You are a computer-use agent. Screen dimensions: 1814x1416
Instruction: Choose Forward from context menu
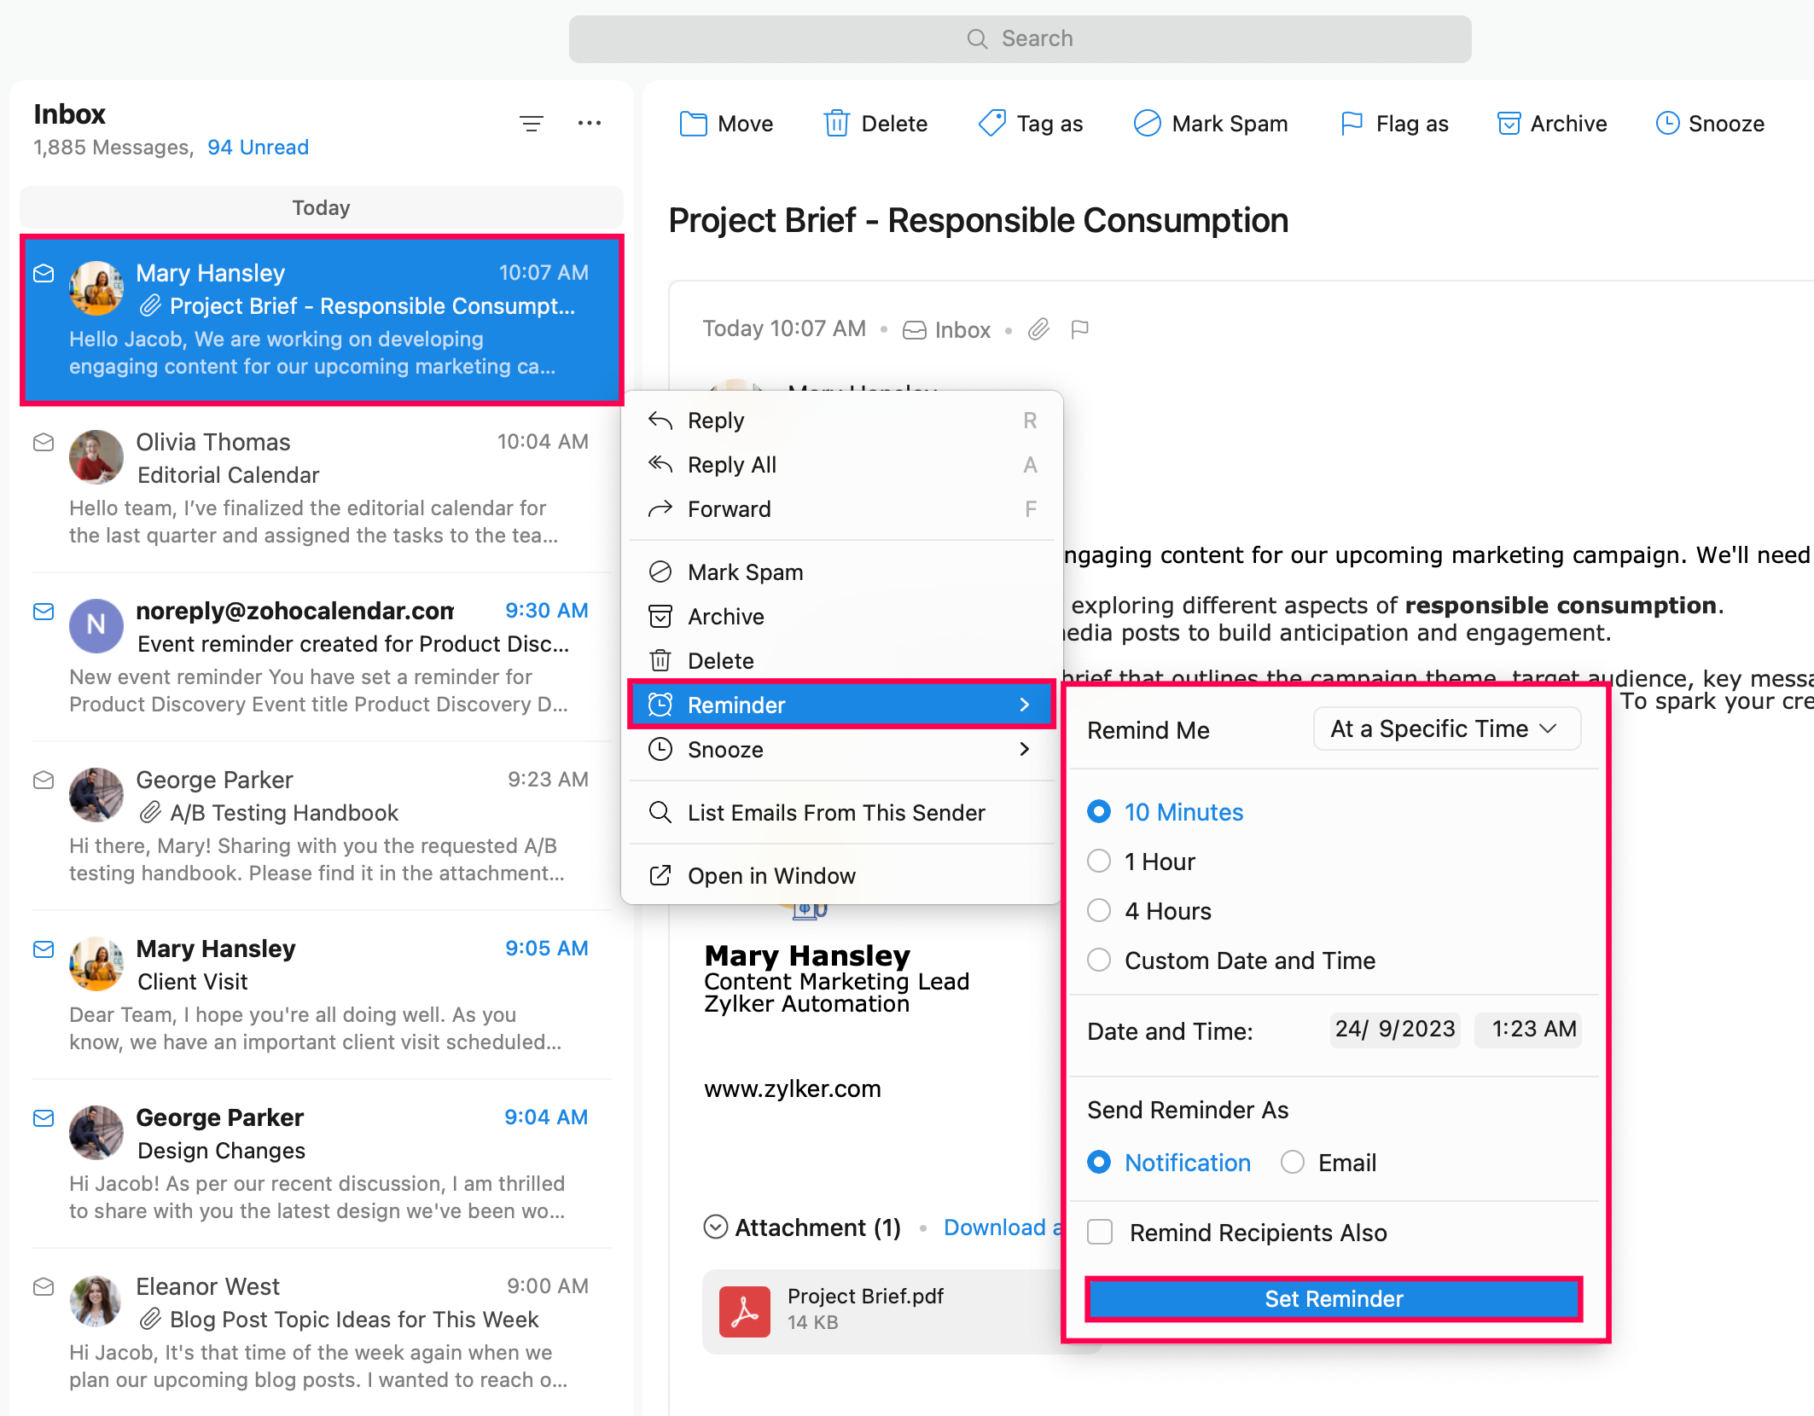(x=730, y=509)
